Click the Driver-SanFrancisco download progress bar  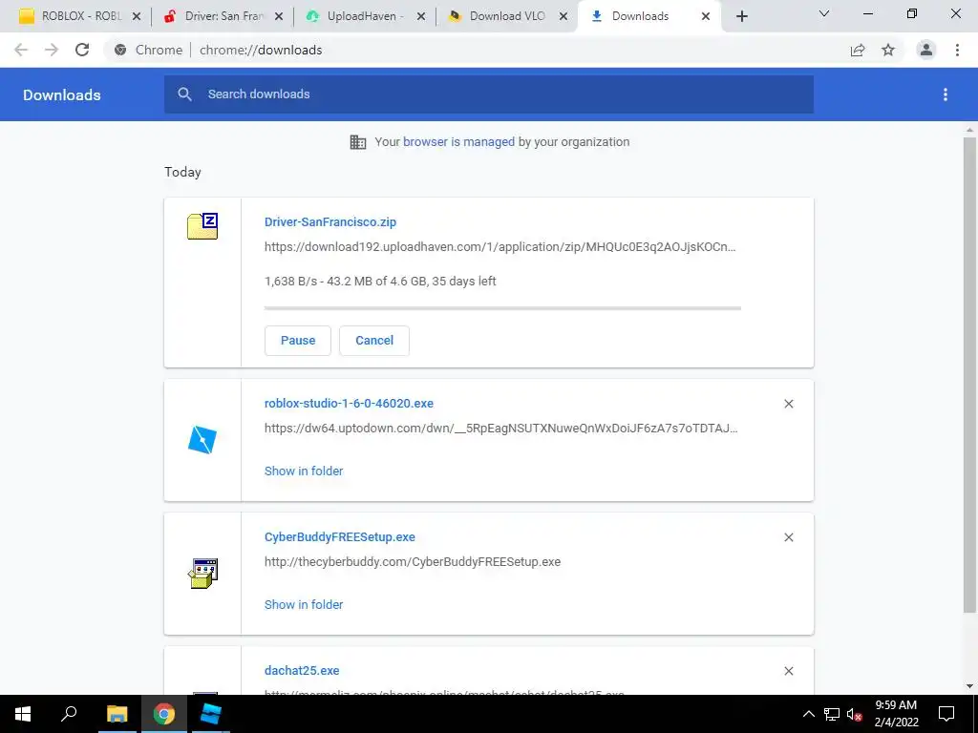[x=502, y=308]
